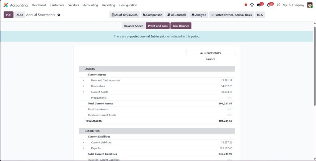The width and height of the screenshot is (316, 161).
Task: Open the Reporting menu
Action: (109, 5)
